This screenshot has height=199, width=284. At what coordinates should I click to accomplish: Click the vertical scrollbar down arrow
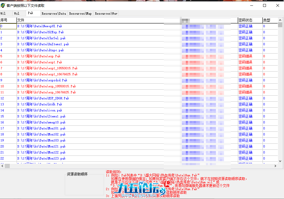coord(280,161)
